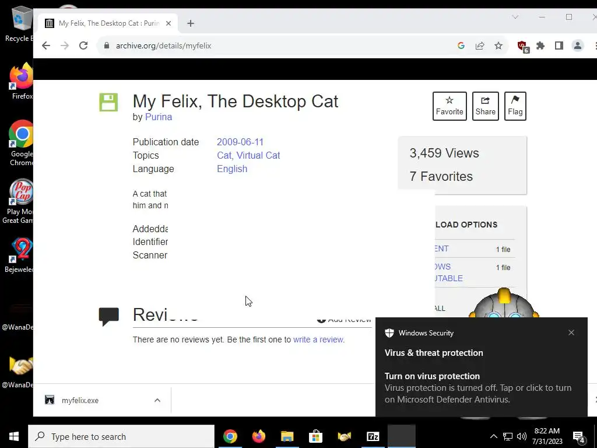
Task: Click the padlock site info icon
Action: pos(107,45)
